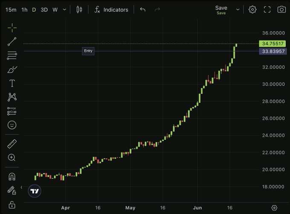Image resolution: width=290 pixels, height=214 pixels.
Task: Toggle magnet mode snapping
Action: pos(12,176)
